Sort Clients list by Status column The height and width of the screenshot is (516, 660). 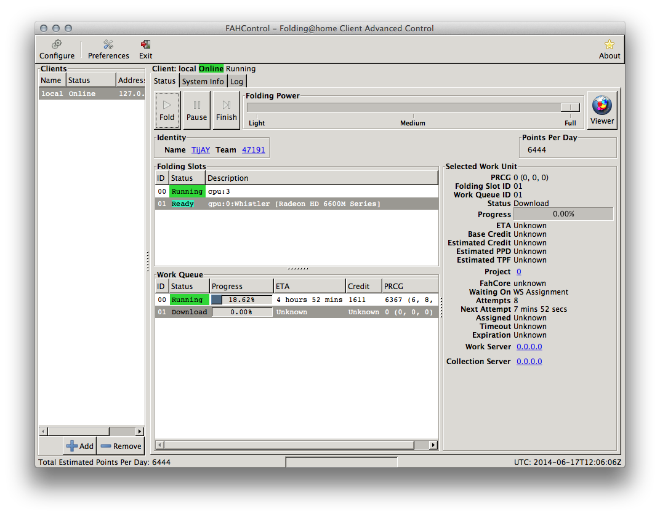91,80
